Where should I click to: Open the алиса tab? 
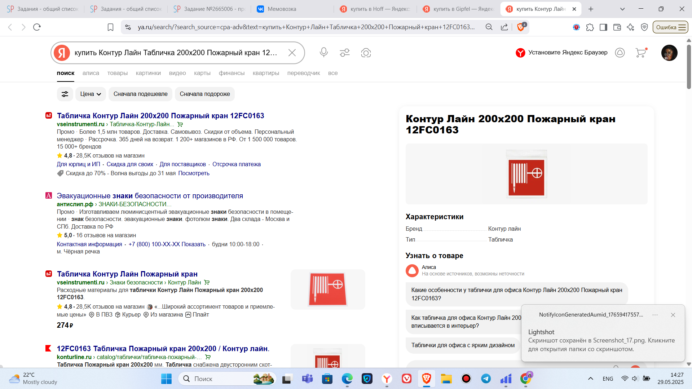pyautogui.click(x=91, y=73)
